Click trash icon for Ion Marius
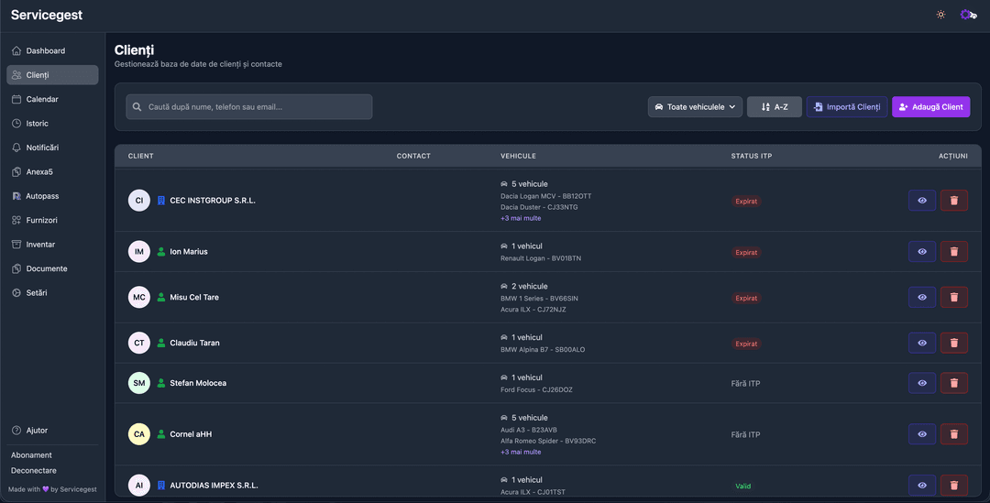990x503 pixels. tap(953, 251)
